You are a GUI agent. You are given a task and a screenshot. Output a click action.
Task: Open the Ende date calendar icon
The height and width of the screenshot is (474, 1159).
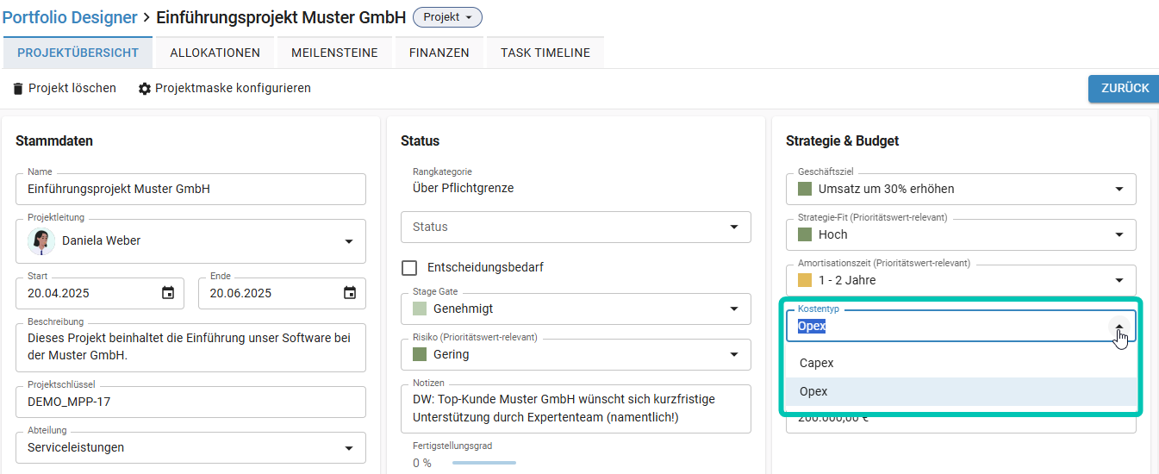(350, 293)
